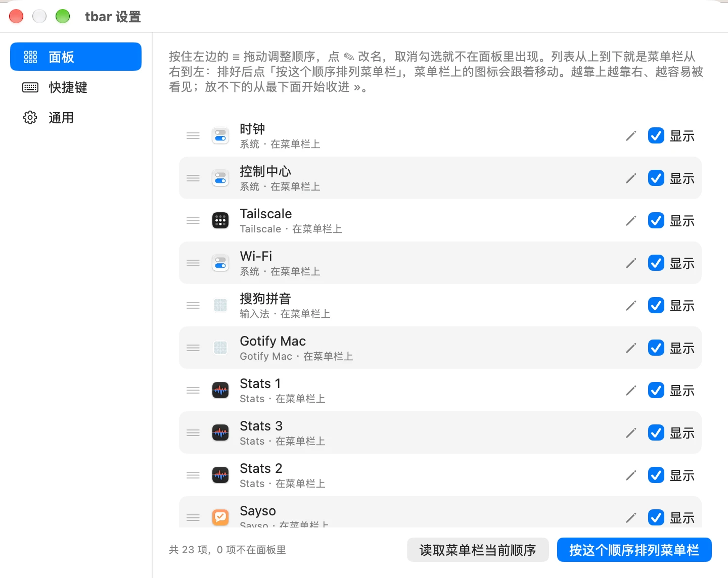Click the 时钟 system toggle icon
The height and width of the screenshot is (578, 728).
220,136
